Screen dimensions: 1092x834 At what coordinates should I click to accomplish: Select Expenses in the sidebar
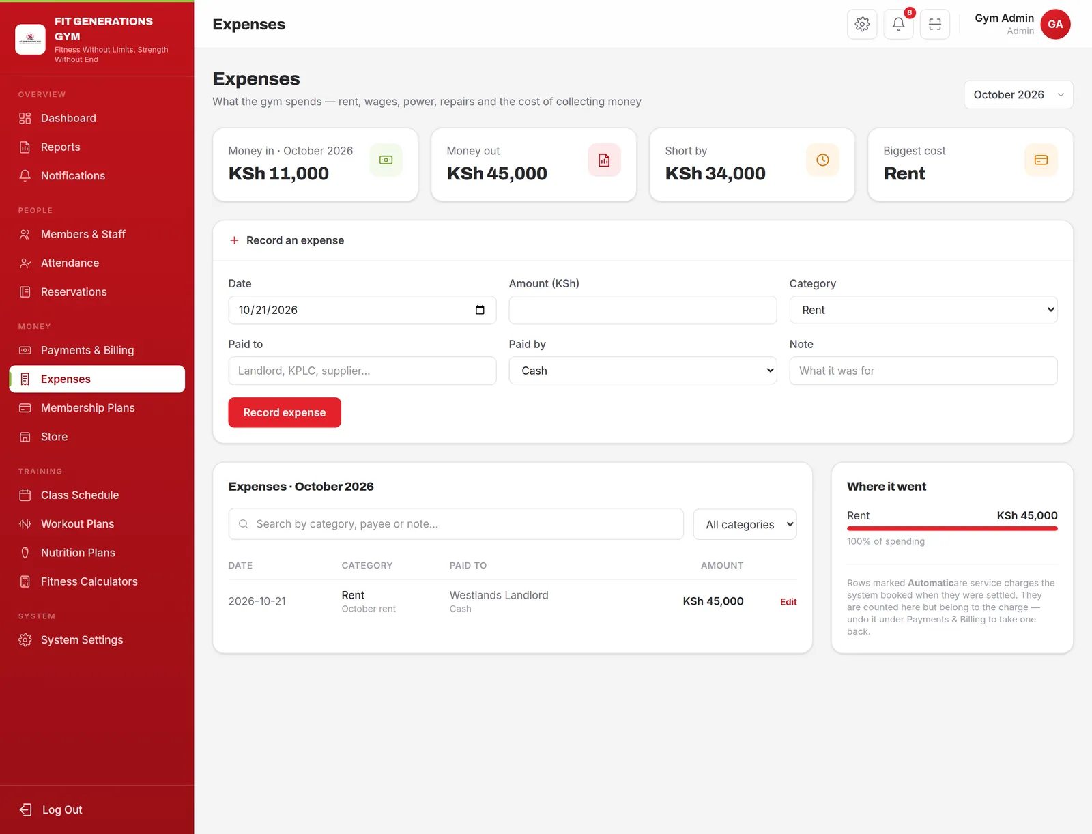(x=97, y=379)
